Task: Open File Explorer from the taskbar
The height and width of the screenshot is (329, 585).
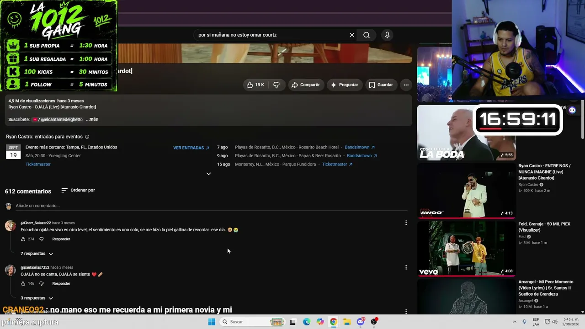Action: point(347,322)
